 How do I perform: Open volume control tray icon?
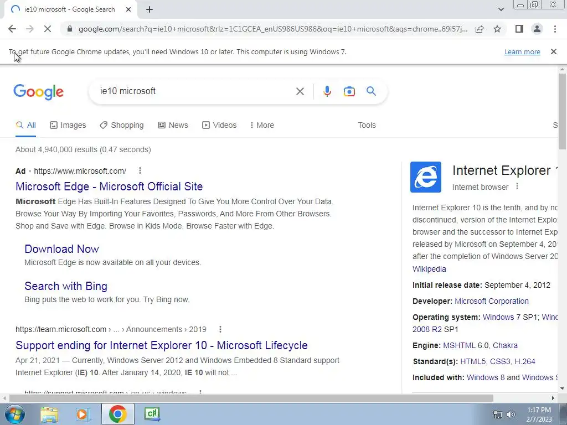[511, 415]
